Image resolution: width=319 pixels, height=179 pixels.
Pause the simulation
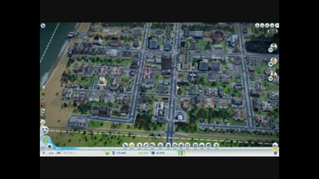[x=44, y=153]
